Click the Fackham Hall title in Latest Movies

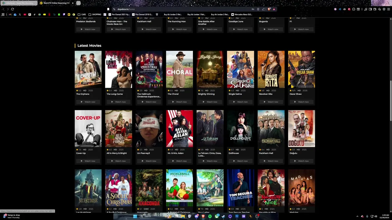coord(266,153)
